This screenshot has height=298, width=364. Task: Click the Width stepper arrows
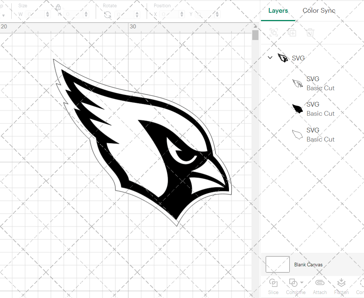click(x=48, y=15)
